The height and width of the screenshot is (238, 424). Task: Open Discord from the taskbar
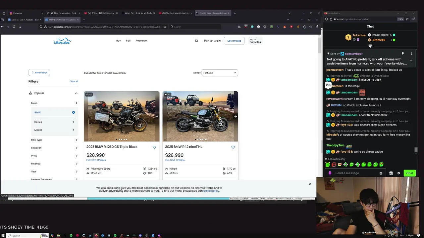click(140, 235)
